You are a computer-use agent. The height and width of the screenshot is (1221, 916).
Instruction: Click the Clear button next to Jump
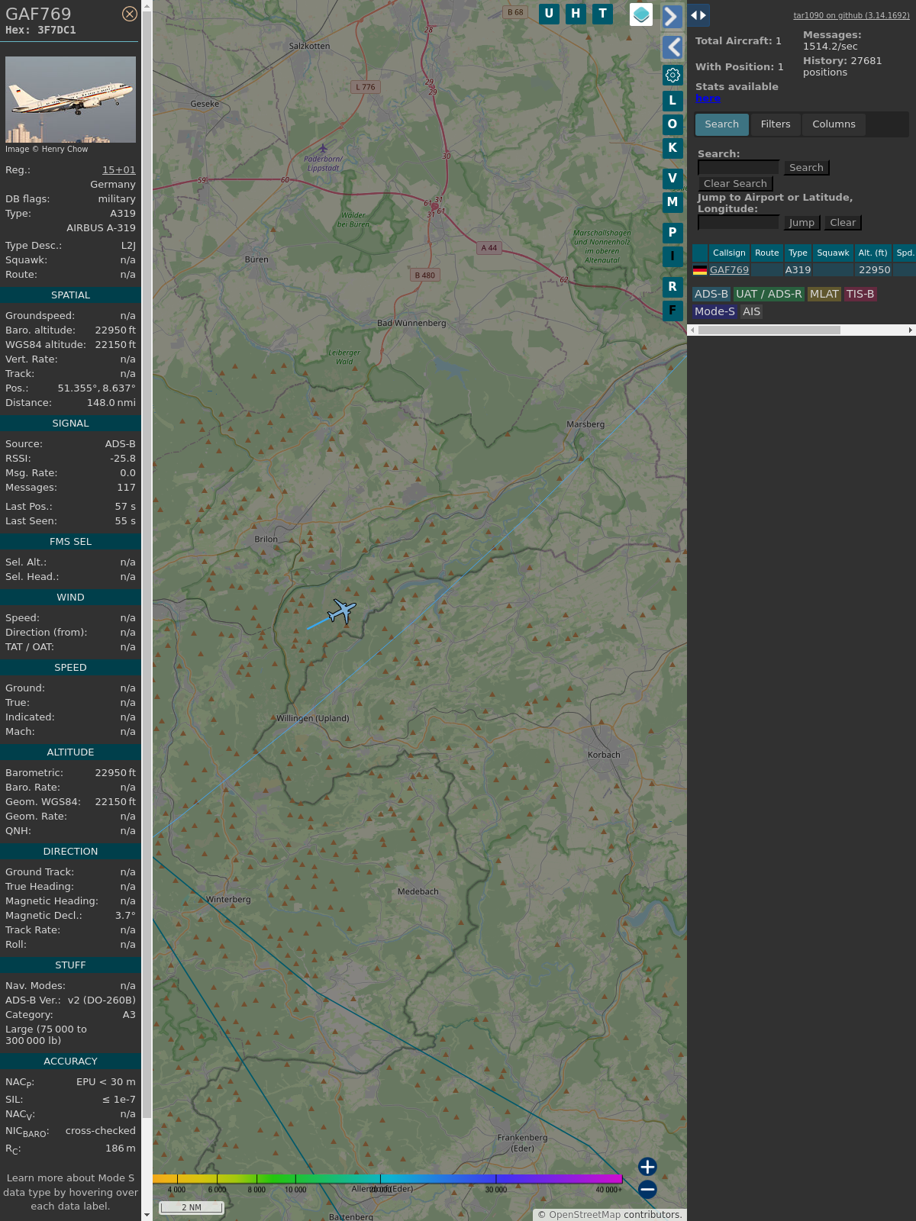[x=843, y=223]
